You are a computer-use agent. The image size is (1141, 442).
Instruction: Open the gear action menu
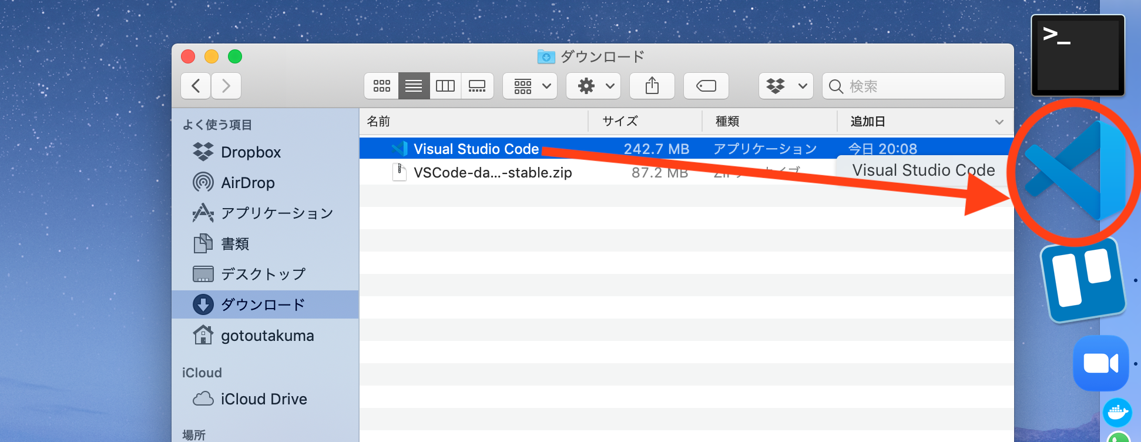[x=593, y=86]
